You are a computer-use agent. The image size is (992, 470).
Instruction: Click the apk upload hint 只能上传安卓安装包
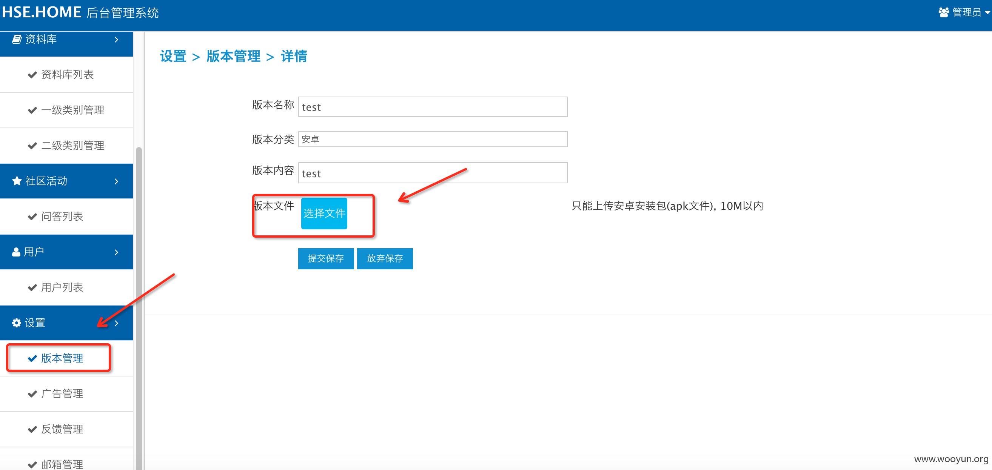point(667,206)
